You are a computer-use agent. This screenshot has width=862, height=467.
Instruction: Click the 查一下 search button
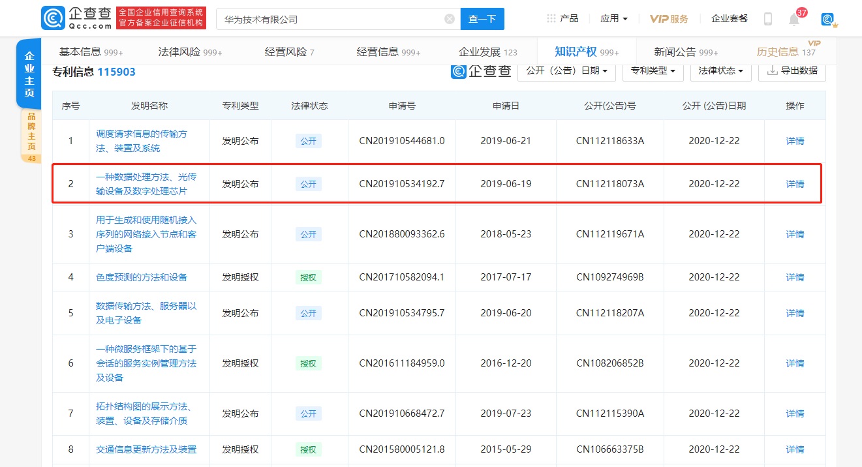pos(482,19)
